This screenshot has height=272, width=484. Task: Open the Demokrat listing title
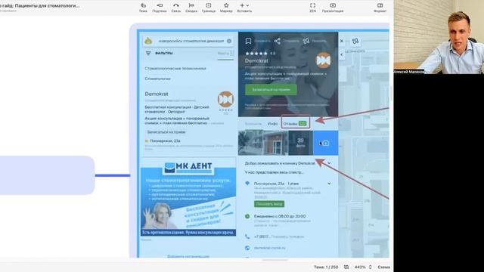pyautogui.click(x=157, y=94)
